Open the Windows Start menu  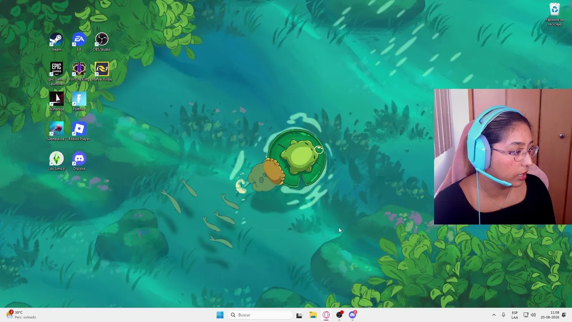220,315
